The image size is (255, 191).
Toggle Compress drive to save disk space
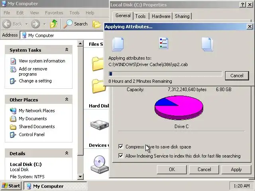[121, 147]
